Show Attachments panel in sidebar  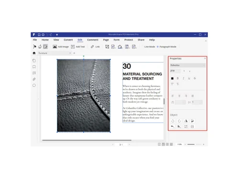34,79
